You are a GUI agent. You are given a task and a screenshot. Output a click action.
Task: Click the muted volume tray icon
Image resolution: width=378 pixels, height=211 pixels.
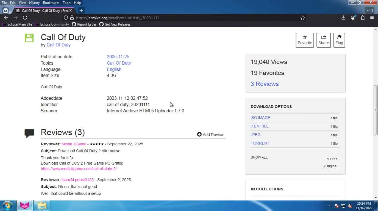pos(350,206)
